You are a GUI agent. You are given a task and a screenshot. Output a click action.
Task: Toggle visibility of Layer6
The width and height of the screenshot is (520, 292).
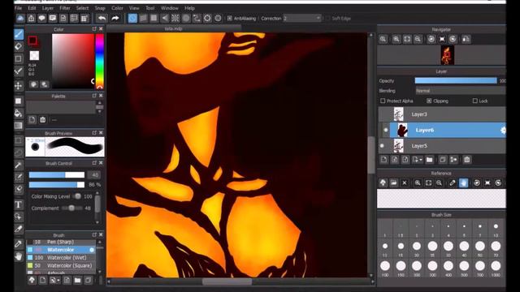point(386,130)
